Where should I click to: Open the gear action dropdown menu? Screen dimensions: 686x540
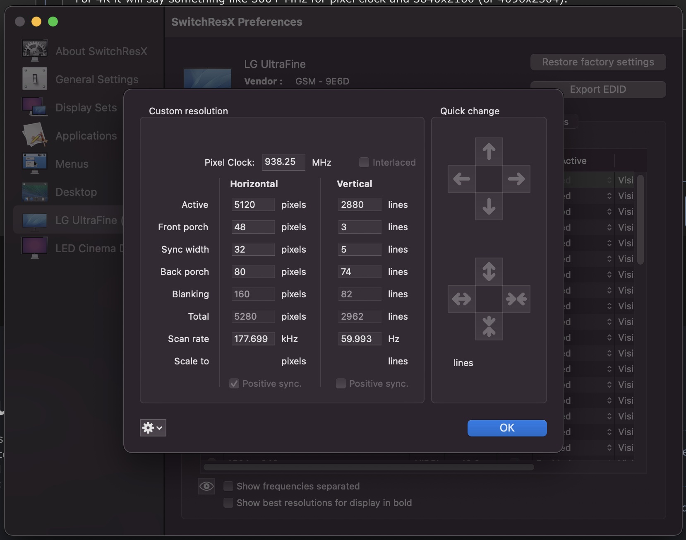(153, 428)
